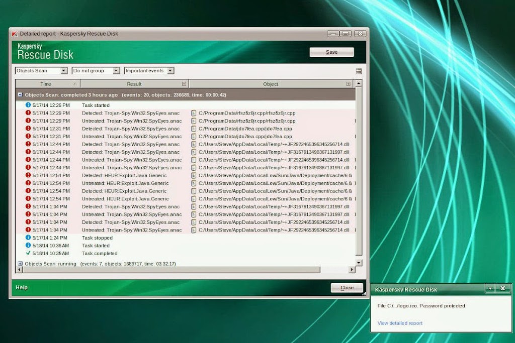Image resolution: width=515 pixels, height=343 pixels.
Task: Click the file icon for Untreated JF3167913490367131997.dll at 12:44 PM
Action: click(194, 168)
